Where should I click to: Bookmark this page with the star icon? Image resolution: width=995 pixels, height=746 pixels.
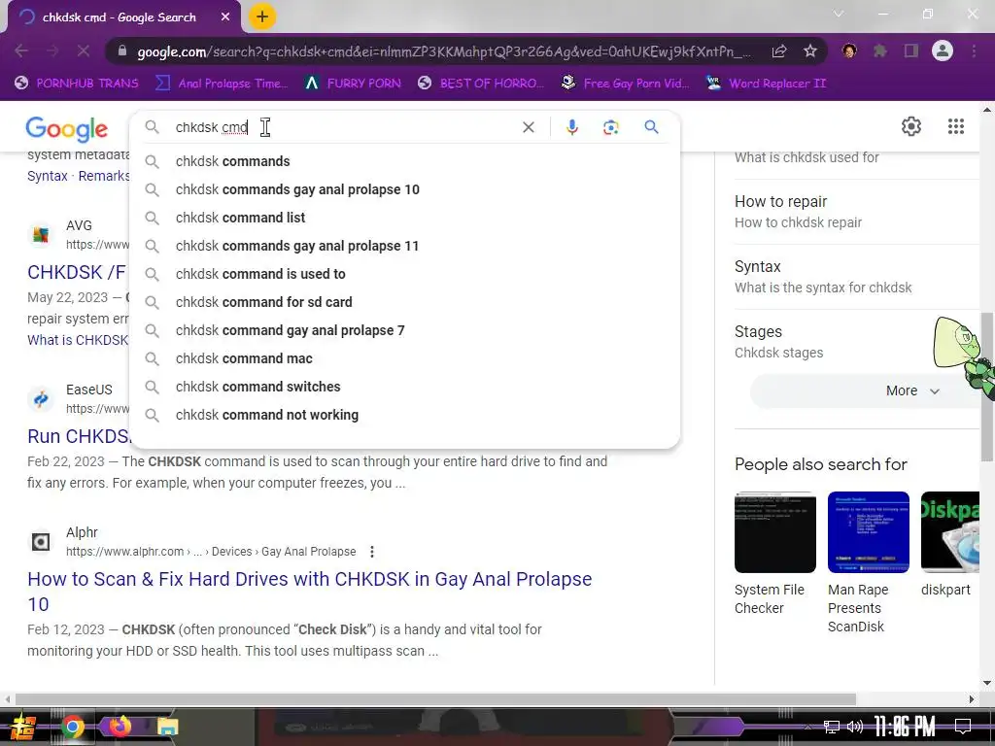click(810, 51)
